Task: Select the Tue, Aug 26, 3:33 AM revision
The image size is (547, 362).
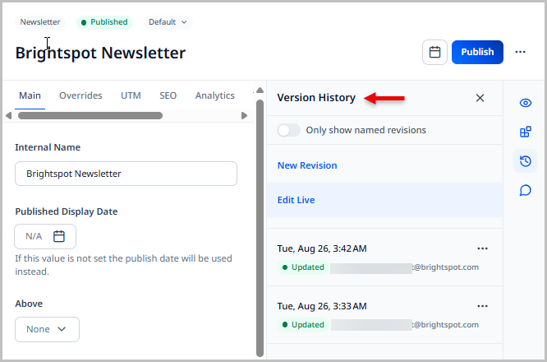Action: [x=384, y=315]
